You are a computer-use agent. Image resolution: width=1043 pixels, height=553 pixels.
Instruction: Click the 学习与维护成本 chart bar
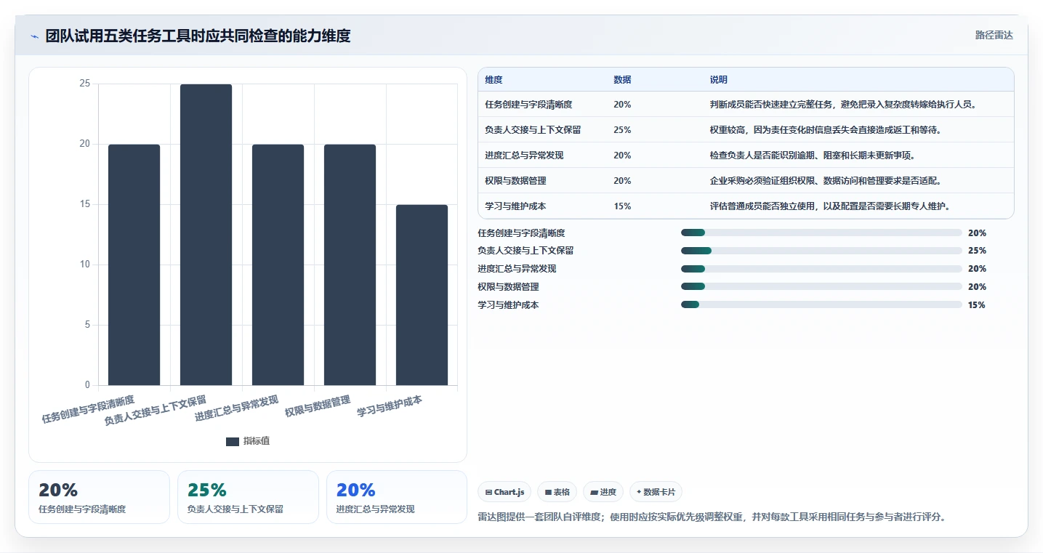422,295
